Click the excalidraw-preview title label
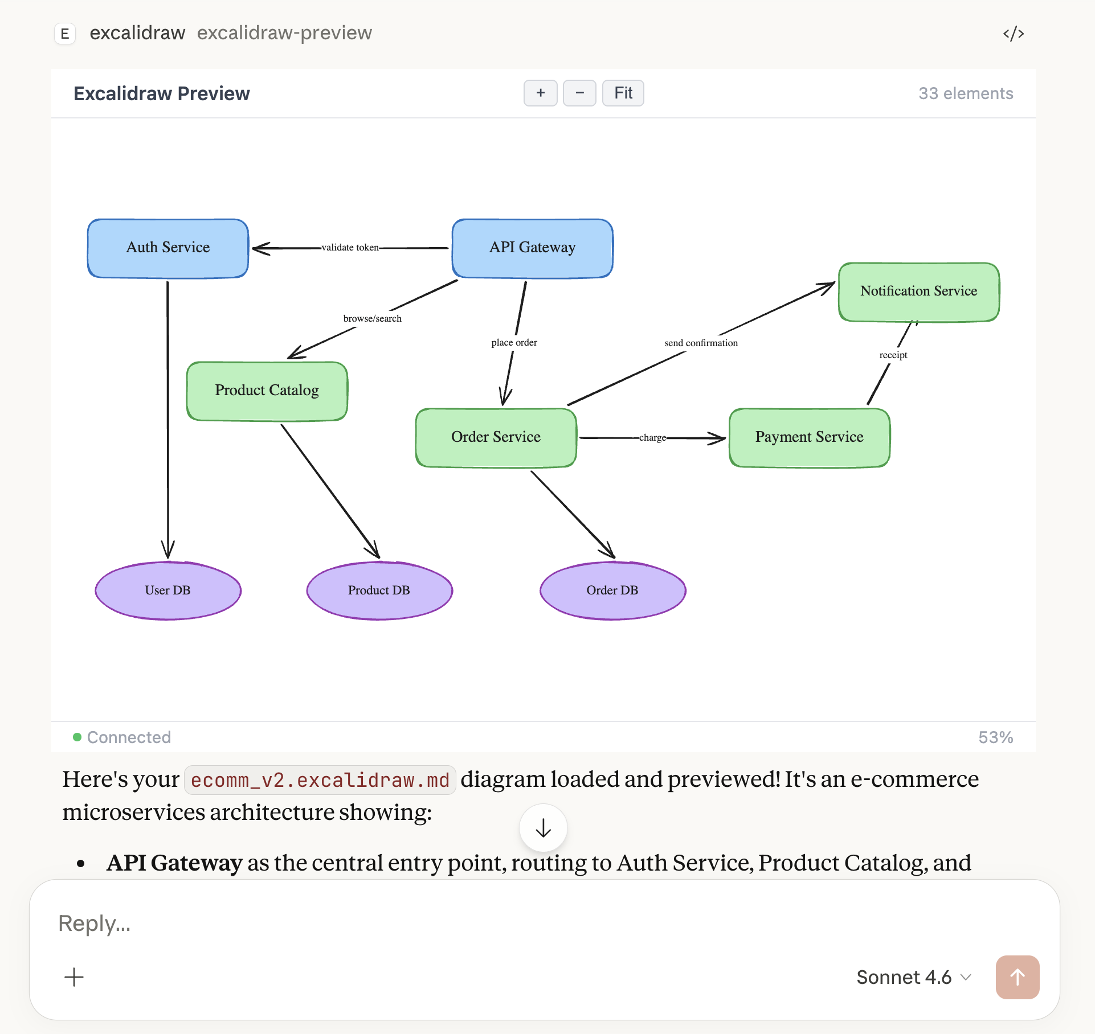1095x1034 pixels. tap(284, 33)
